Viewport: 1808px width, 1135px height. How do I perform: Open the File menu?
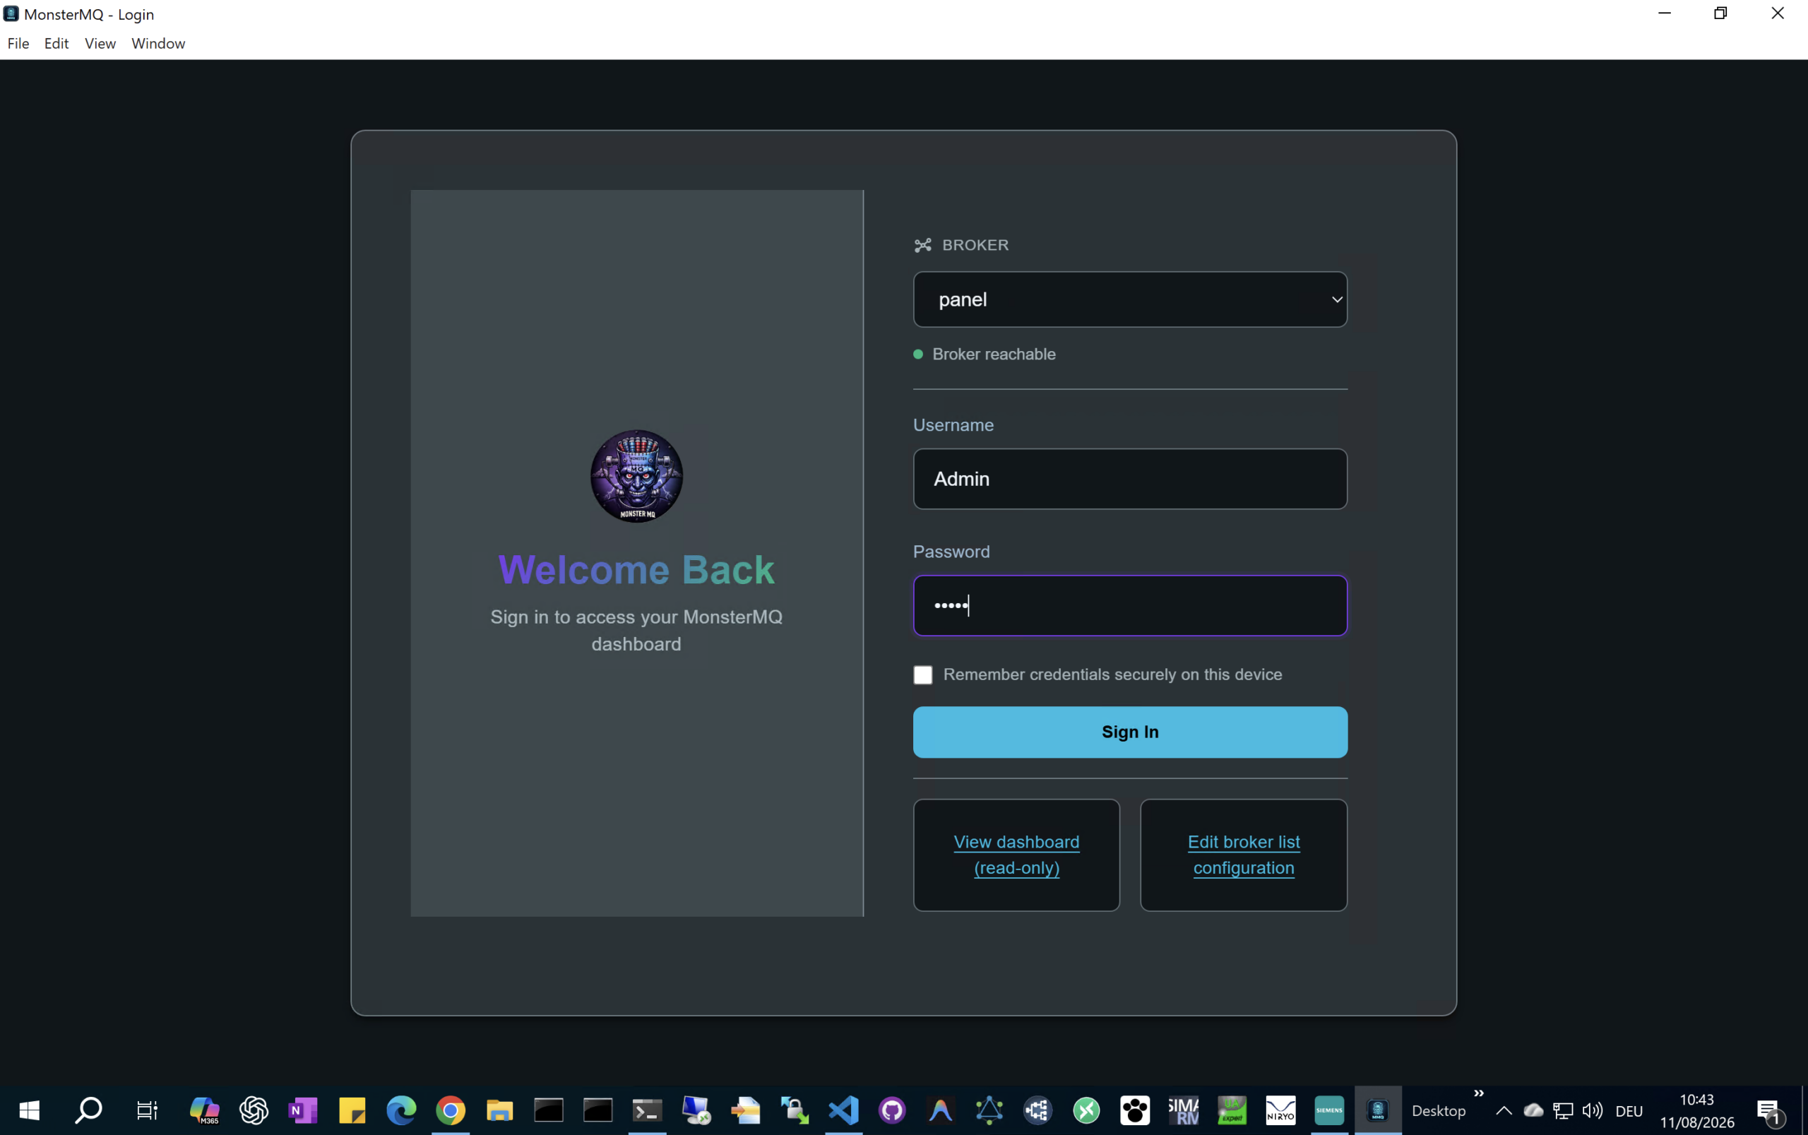point(18,44)
